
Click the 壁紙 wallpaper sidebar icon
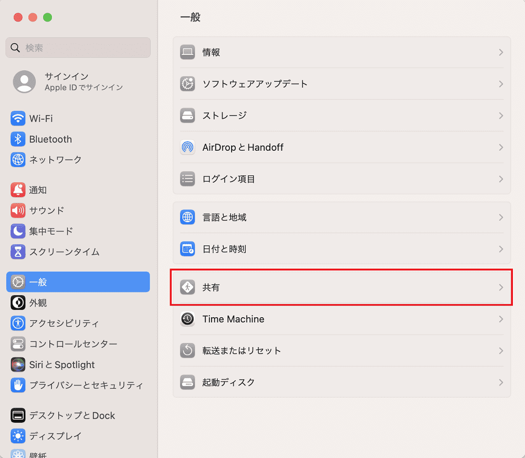click(18, 454)
